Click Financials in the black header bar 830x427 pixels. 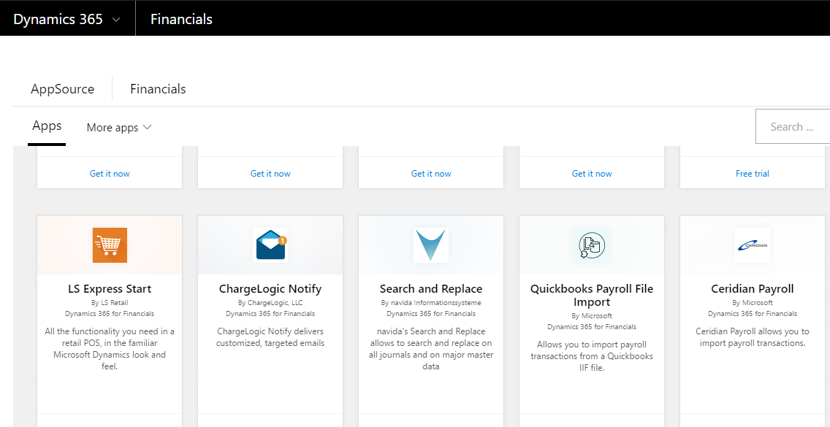[x=181, y=20]
